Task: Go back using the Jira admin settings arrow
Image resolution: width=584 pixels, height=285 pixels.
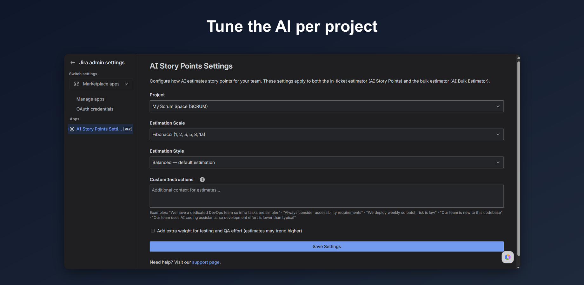Action: [73, 63]
